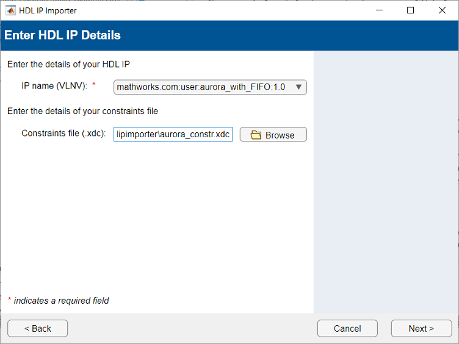This screenshot has height=344, width=459.
Task: Close the HDL IP Importer dialog
Action: [442, 10]
